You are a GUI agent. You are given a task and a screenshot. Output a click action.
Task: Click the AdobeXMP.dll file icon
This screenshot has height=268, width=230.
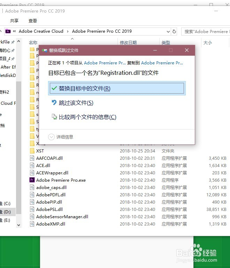pos(32,224)
